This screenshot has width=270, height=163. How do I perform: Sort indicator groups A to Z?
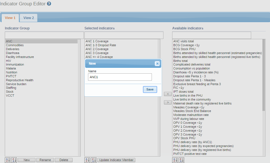point(8,160)
